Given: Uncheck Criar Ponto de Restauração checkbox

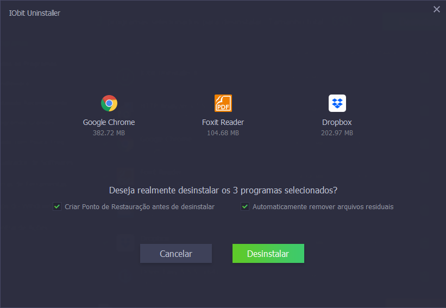Looking at the screenshot, I should click(x=57, y=206).
